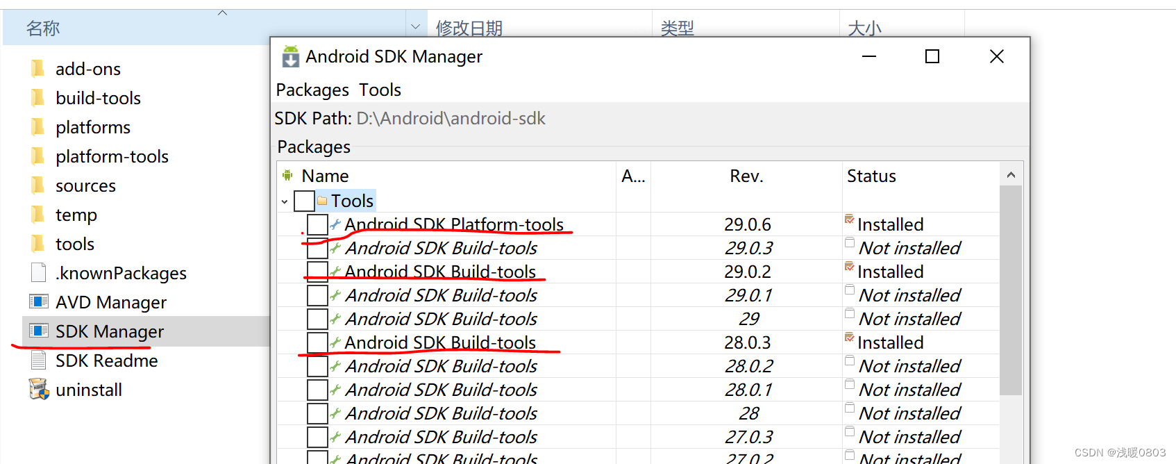Click the packages list vertical scrollbar thumb
The width and height of the screenshot is (1176, 464).
pos(1011,290)
